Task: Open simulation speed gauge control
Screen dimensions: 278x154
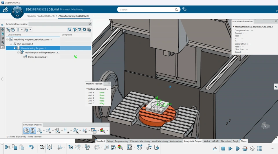Action: click(x=245, y=148)
